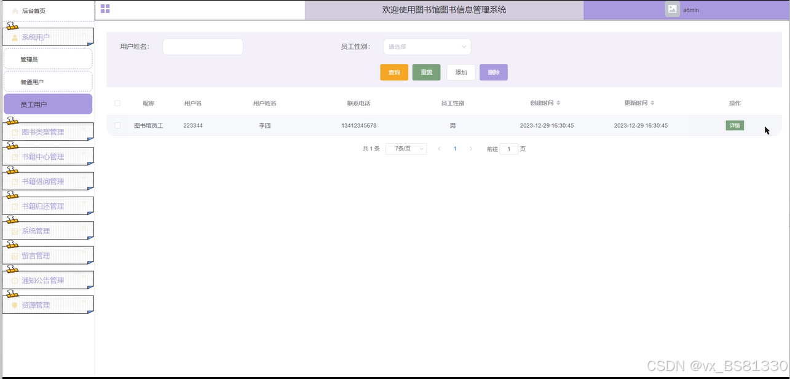
Task: Go to next page arrow
Action: click(471, 149)
